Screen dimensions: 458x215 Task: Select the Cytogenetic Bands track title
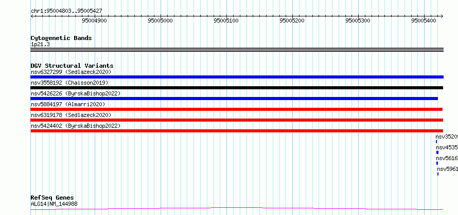tap(61, 38)
